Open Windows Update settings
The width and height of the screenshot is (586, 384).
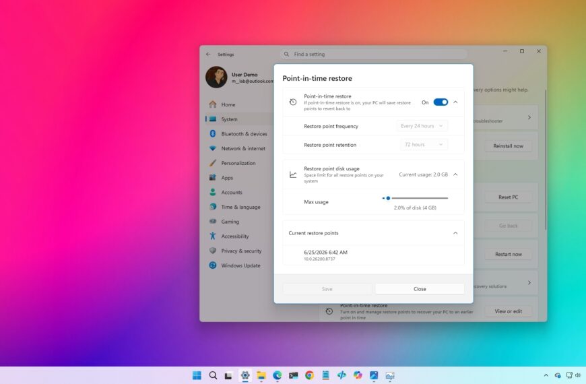(x=239, y=265)
